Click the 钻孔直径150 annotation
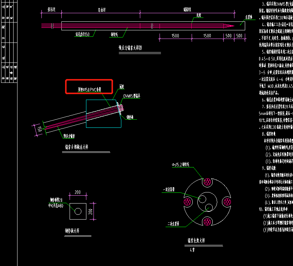 click(x=84, y=35)
